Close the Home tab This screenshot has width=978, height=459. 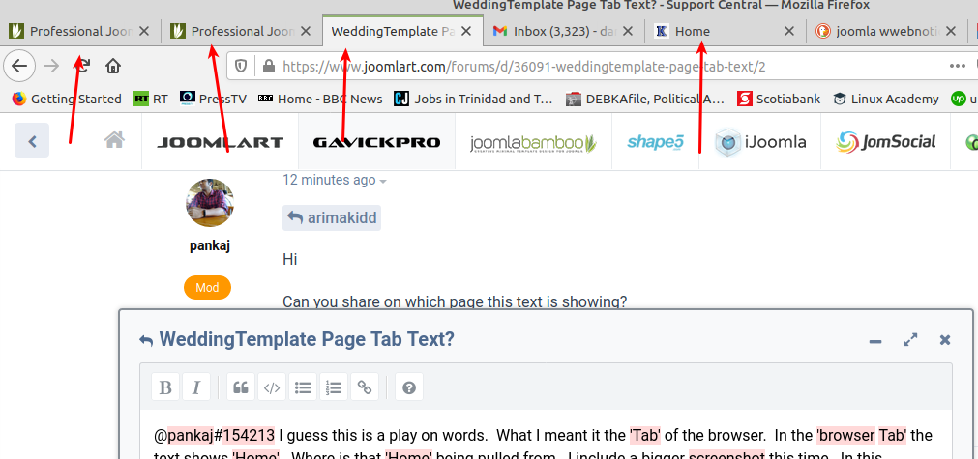tap(789, 31)
